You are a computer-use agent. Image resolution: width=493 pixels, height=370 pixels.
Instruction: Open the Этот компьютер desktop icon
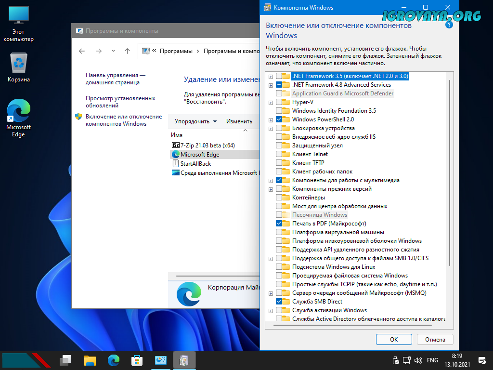tap(19, 23)
